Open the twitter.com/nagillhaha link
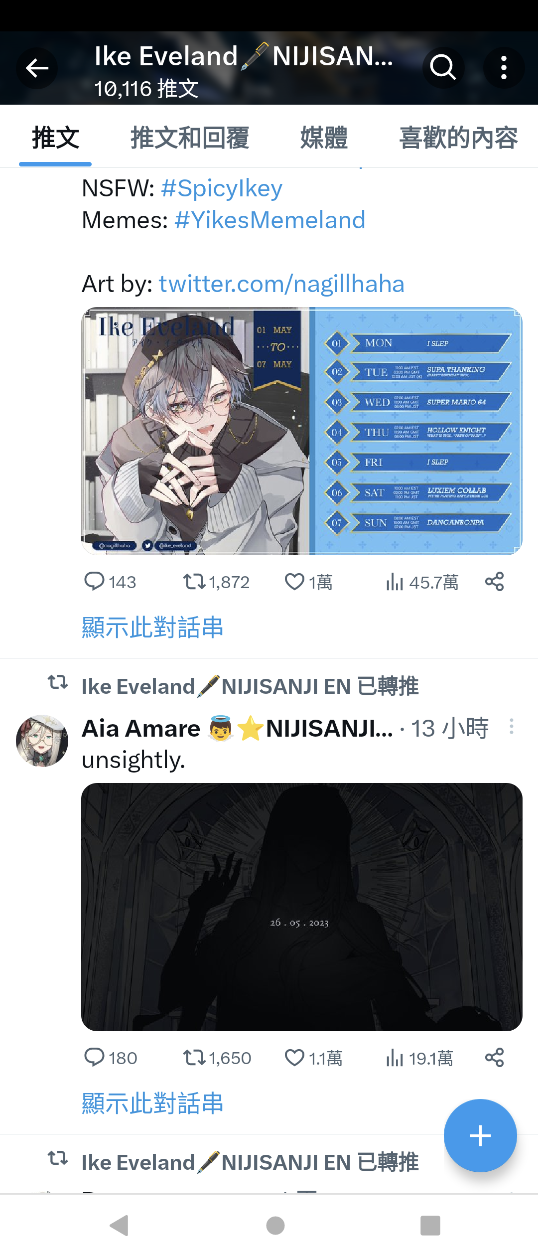This screenshot has width=538, height=1256. (281, 284)
